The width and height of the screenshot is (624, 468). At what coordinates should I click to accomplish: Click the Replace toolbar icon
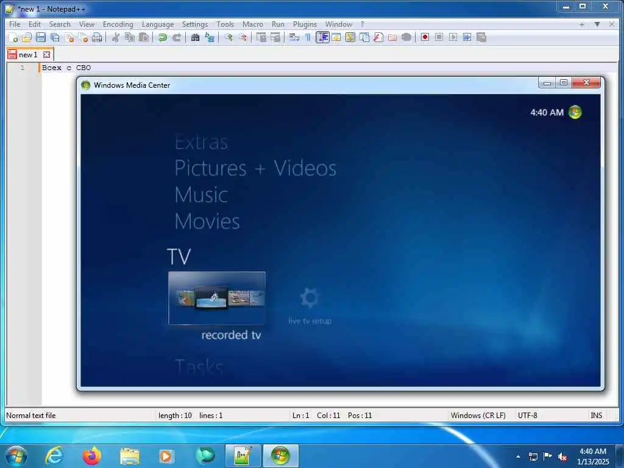click(210, 37)
